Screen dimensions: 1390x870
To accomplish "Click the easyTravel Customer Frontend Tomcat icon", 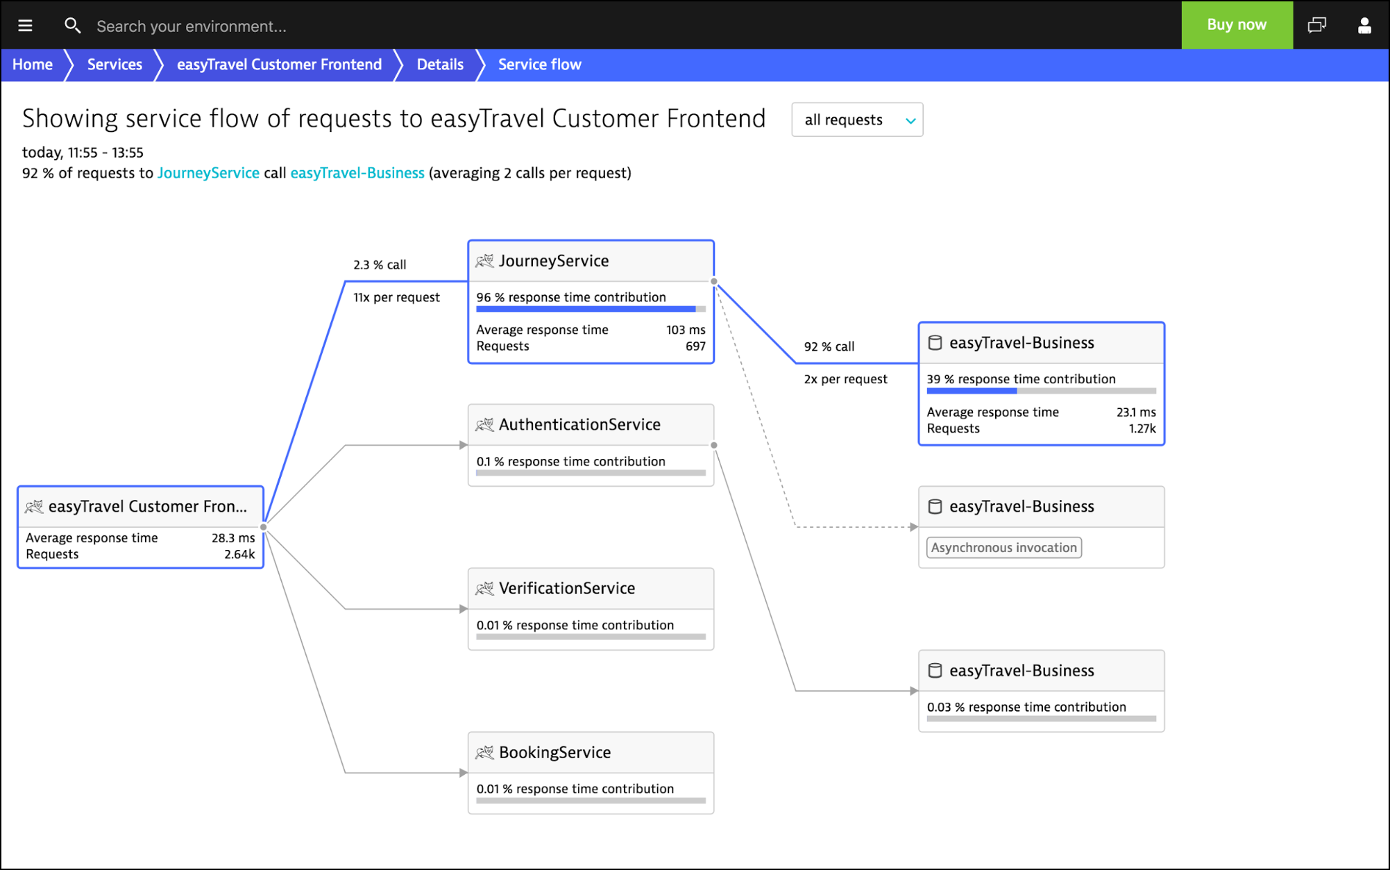I will (34, 507).
